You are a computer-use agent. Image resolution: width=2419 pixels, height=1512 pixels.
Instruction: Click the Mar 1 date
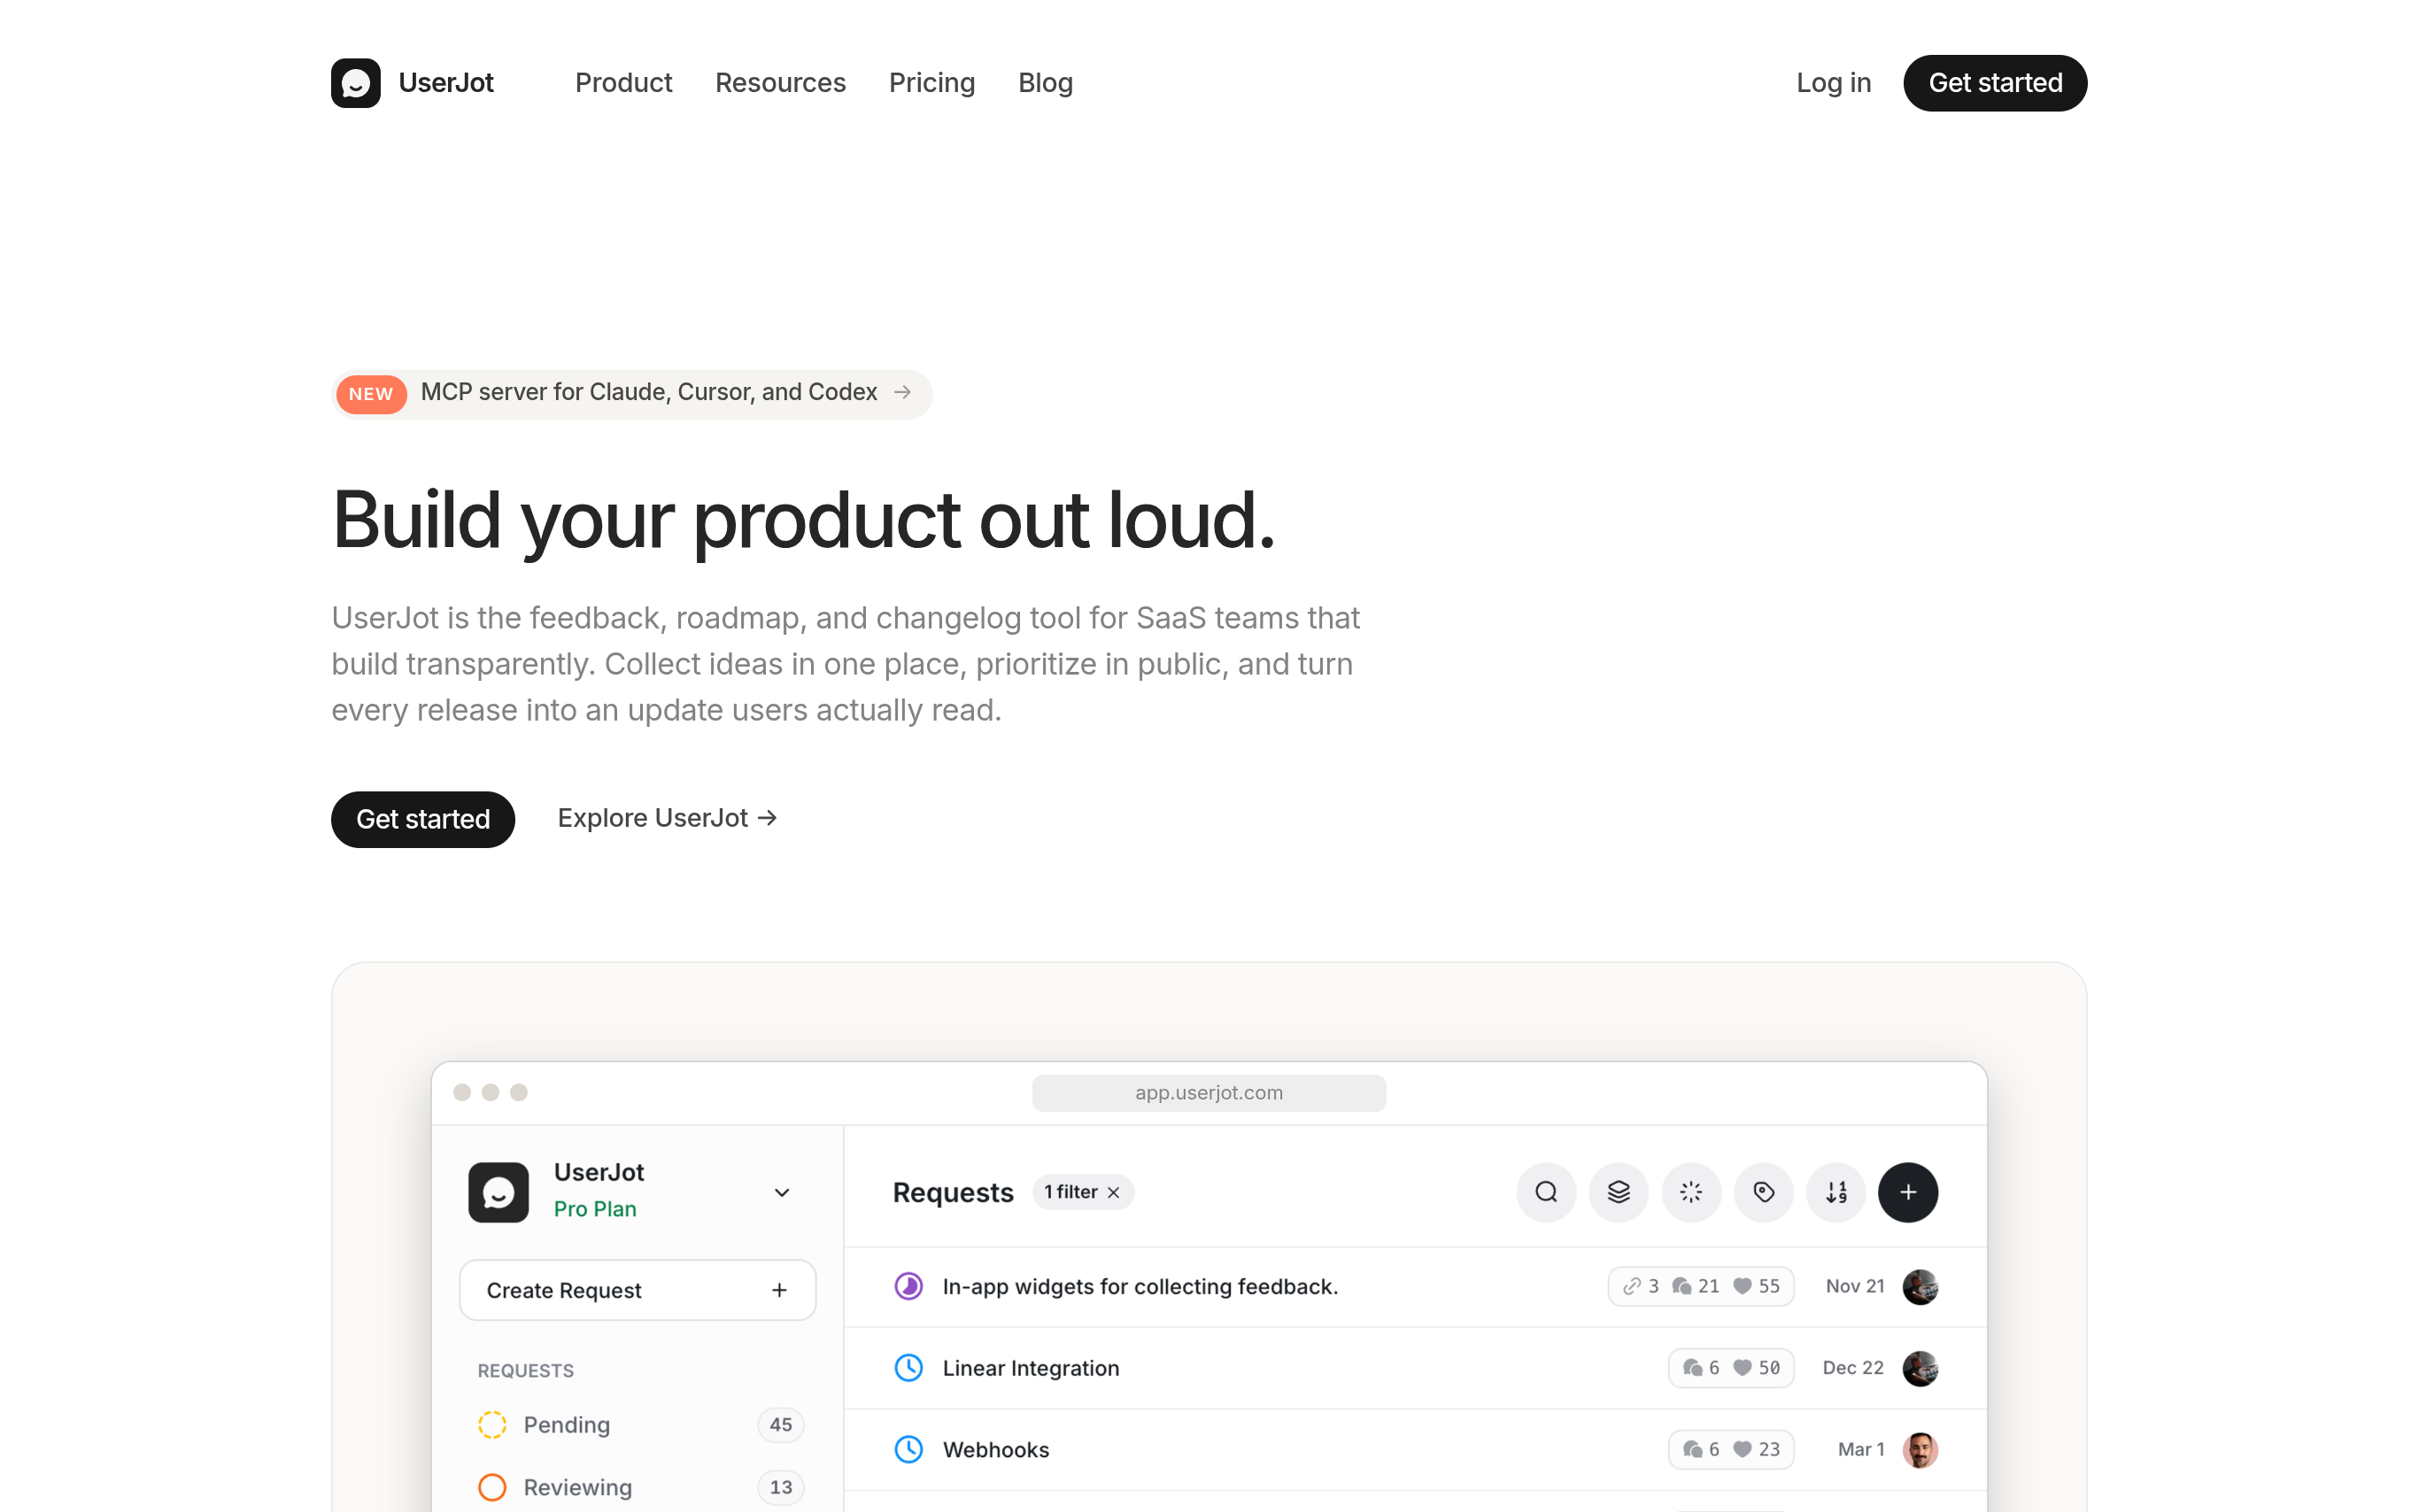pos(1860,1450)
